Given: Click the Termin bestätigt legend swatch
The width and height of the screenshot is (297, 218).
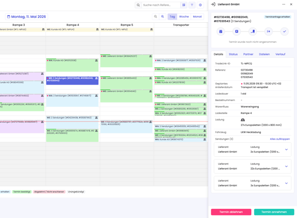Looking at the screenshot, I should click(22, 192).
